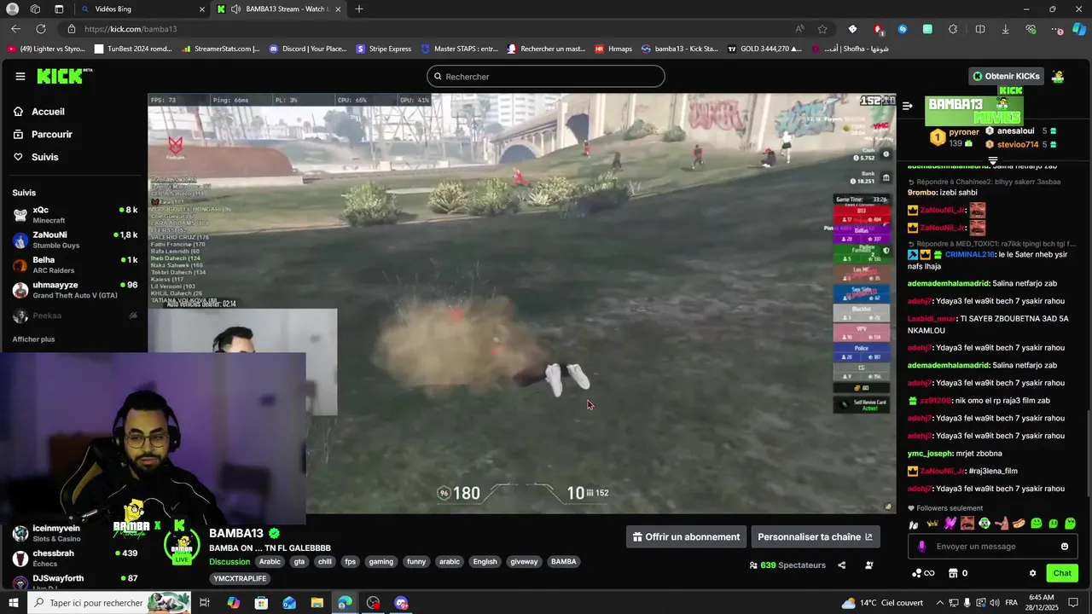The height and width of the screenshot is (614, 1092).
Task: Select the chill tag
Action: point(324,561)
